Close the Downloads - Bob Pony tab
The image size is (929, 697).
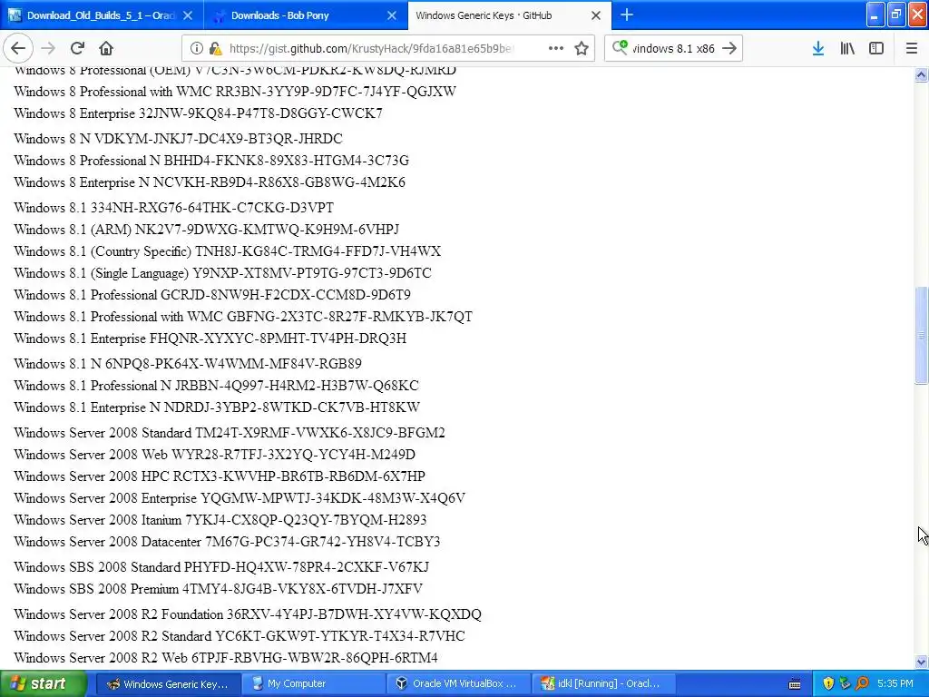pyautogui.click(x=392, y=15)
